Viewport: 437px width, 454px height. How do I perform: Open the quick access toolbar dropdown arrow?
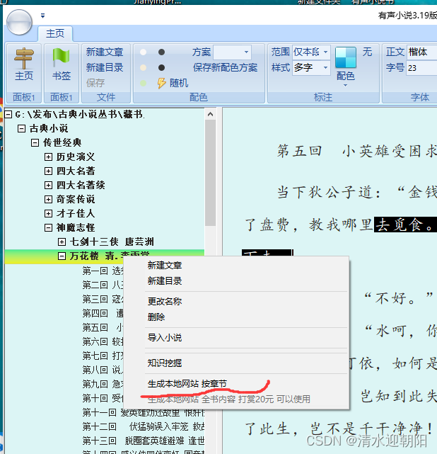coord(42,16)
